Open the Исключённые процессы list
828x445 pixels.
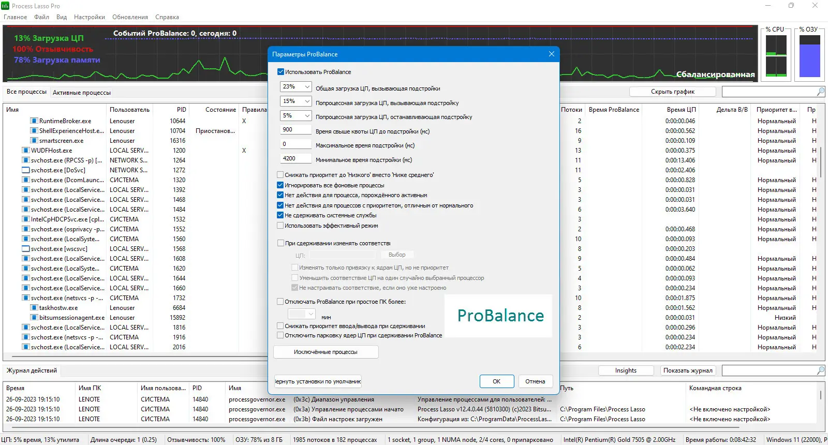326,352
